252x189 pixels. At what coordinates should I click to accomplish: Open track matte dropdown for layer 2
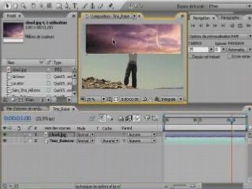click(x=110, y=141)
